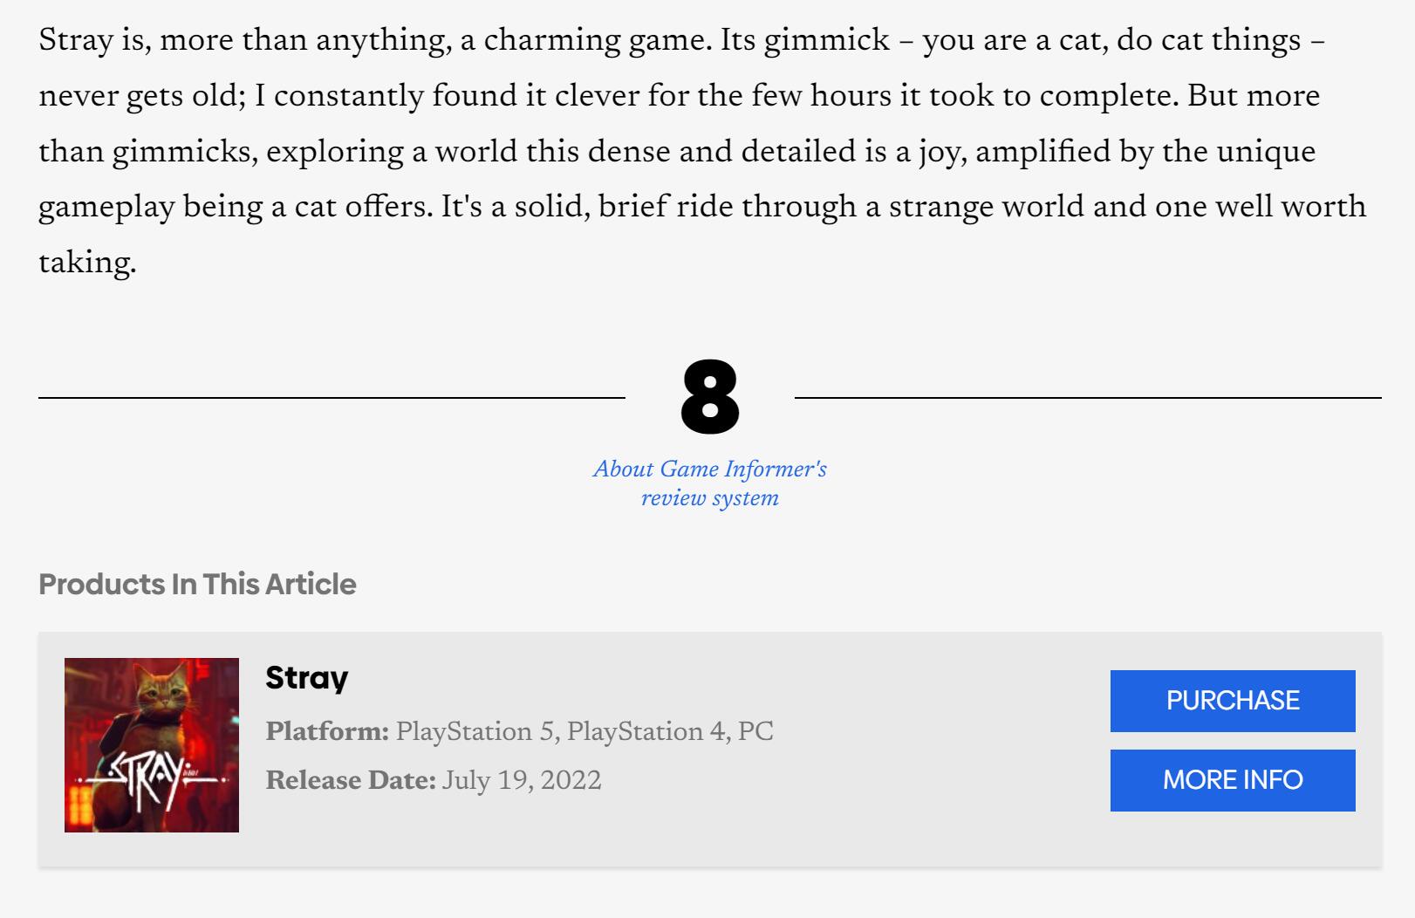Click the Stray cover art thumbnail
The width and height of the screenshot is (1415, 918).
point(152,744)
